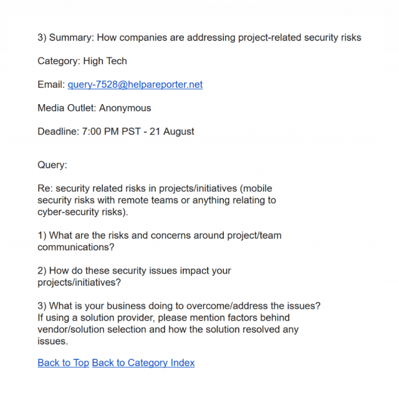Screen dimensions: 399x403
Task: Click the 'Deadline: 7:00 PM PST' line
Action: tap(115, 132)
